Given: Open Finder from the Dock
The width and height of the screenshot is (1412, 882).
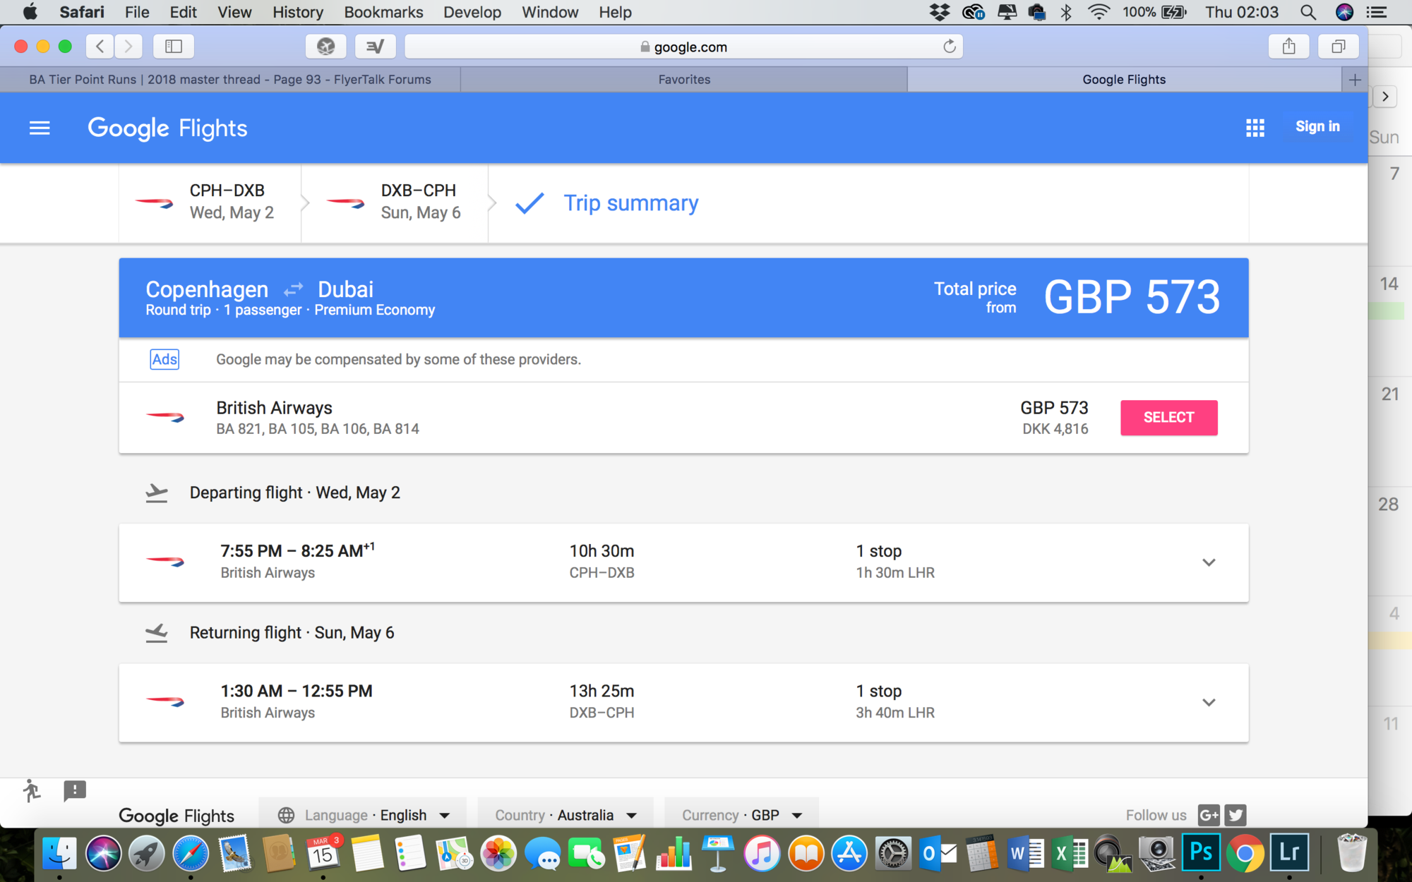Looking at the screenshot, I should (59, 853).
